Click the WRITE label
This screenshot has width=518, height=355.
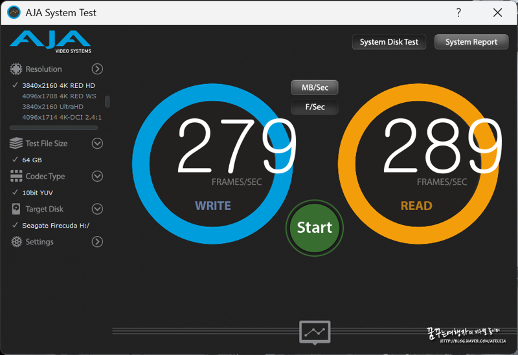coord(213,206)
